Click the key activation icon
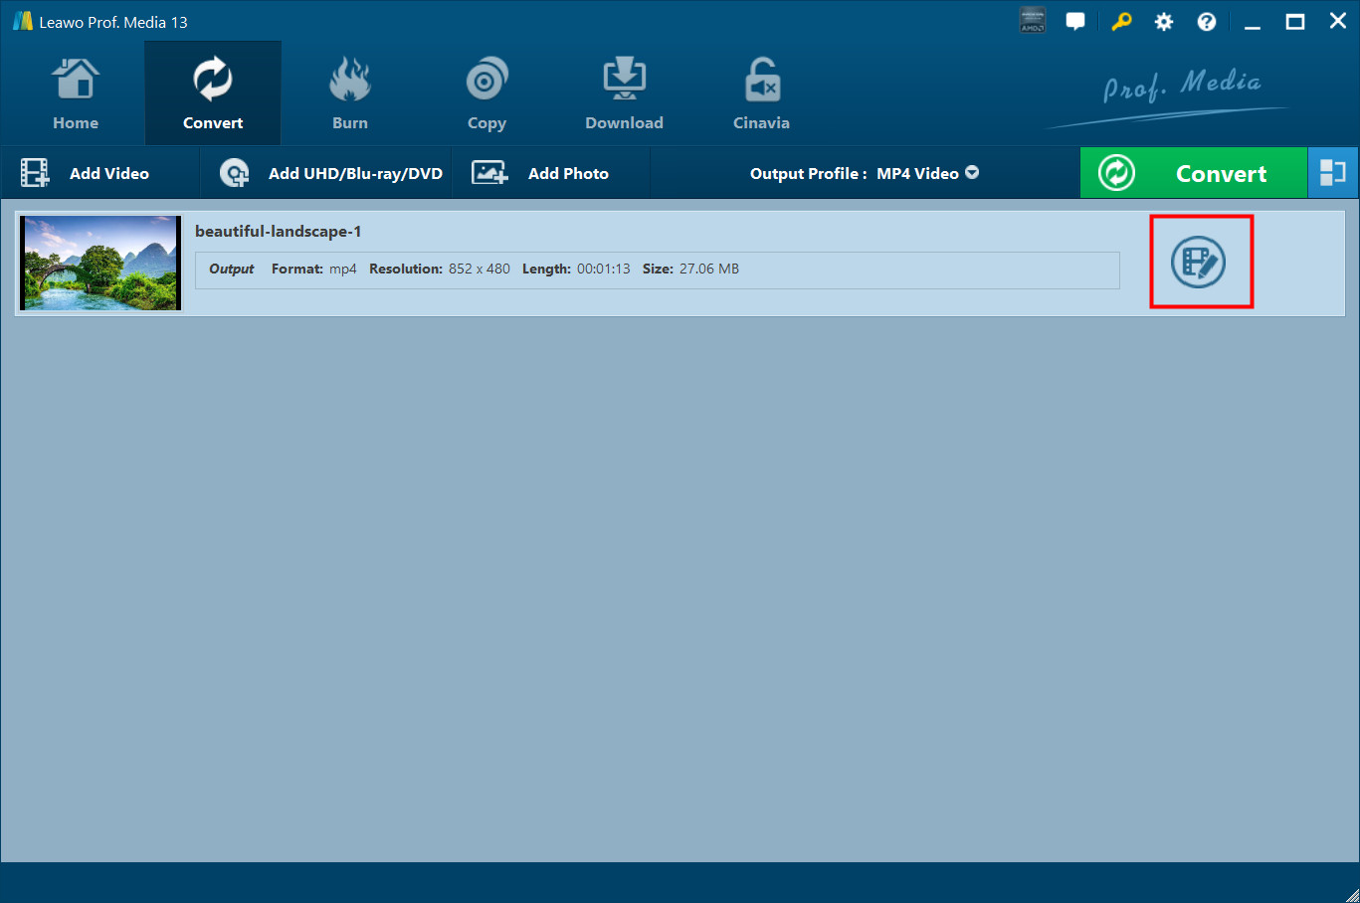 click(x=1121, y=21)
